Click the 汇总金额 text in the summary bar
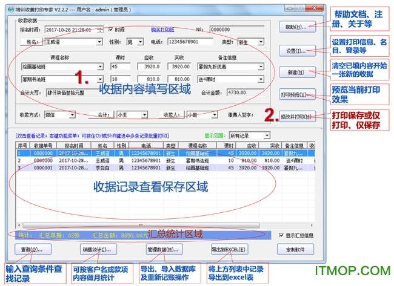The width and height of the screenshot is (394, 286). pyautogui.click(x=120, y=235)
